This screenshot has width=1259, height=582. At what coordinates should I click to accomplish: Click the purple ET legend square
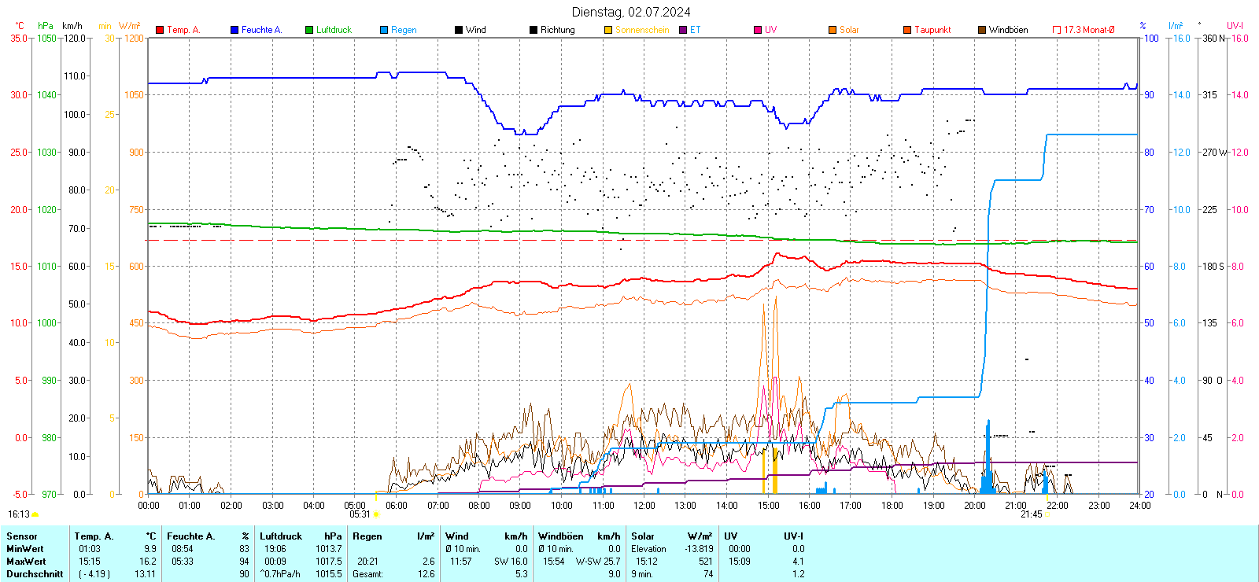coord(683,30)
